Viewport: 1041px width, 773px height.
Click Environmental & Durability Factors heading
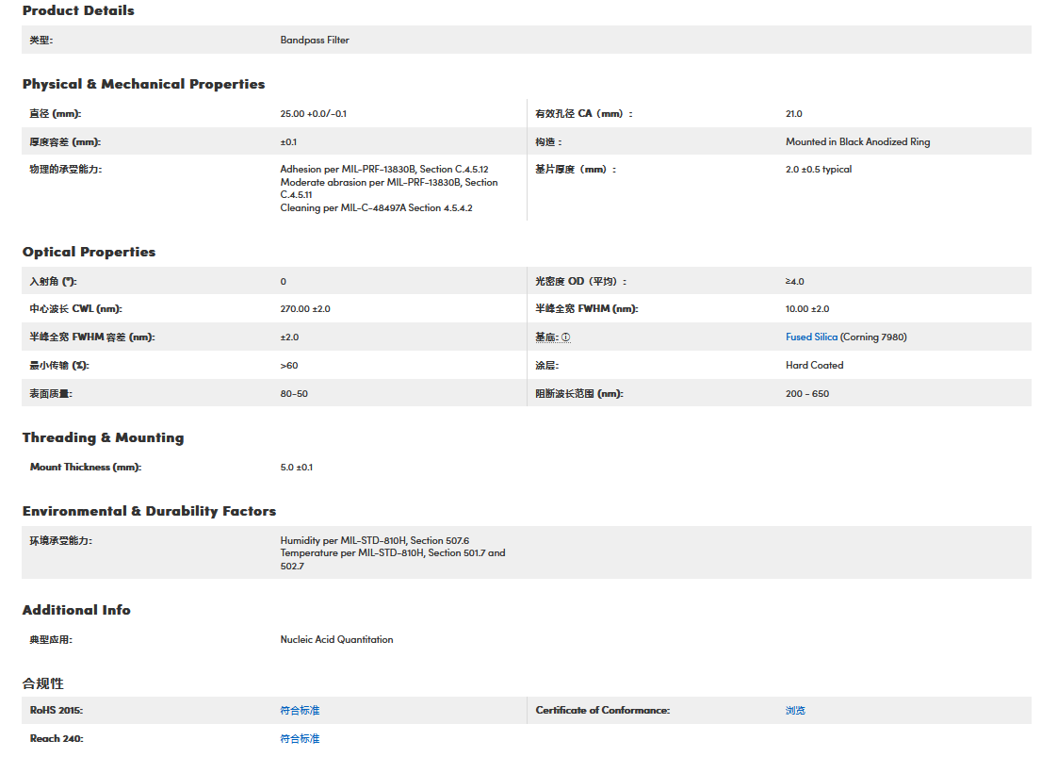click(x=149, y=512)
